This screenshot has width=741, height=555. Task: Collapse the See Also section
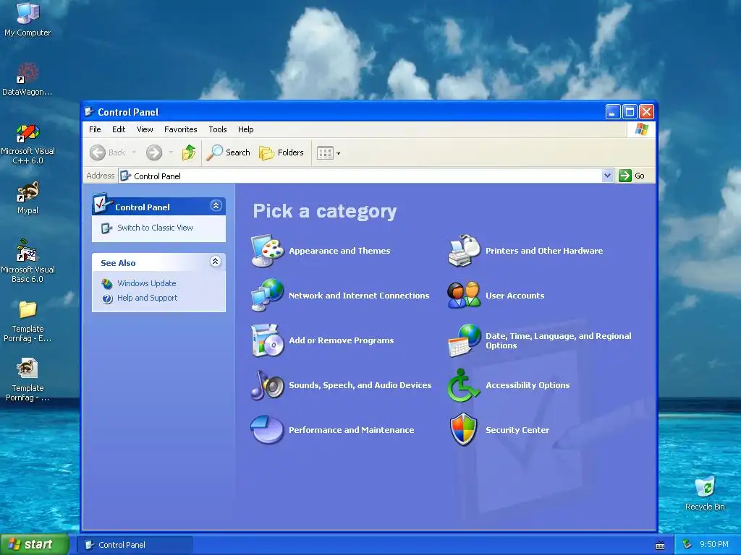click(215, 262)
